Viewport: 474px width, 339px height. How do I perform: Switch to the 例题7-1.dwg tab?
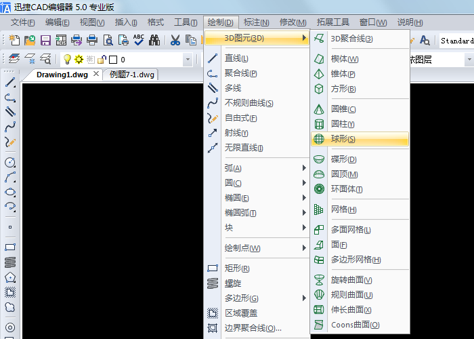tap(132, 75)
